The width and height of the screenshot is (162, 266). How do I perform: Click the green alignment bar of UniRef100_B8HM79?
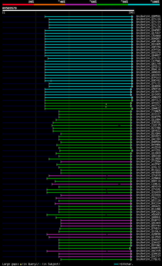(94, 248)
